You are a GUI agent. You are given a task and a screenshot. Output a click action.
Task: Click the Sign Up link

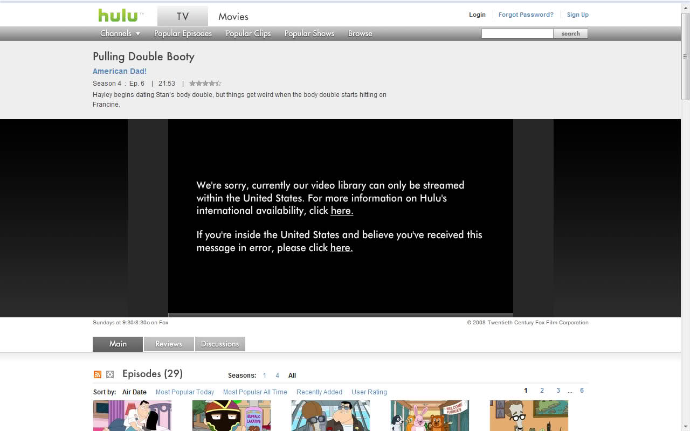[x=578, y=15]
